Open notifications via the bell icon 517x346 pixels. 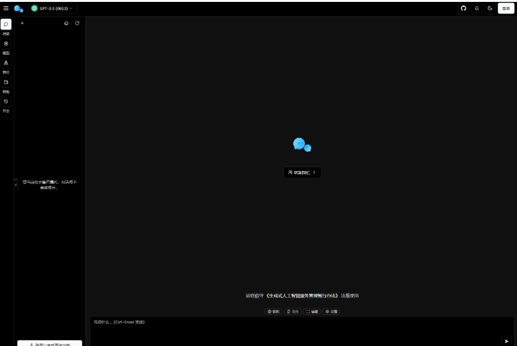point(477,8)
